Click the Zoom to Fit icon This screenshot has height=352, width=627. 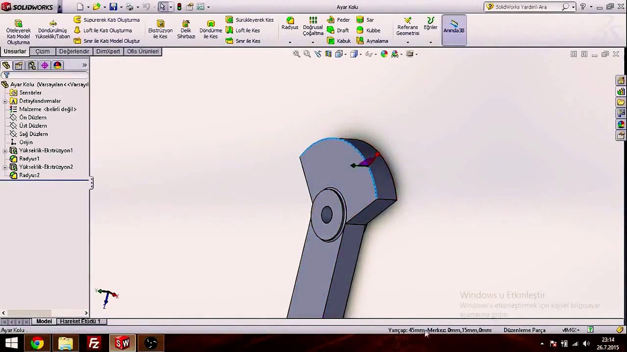coord(296,54)
